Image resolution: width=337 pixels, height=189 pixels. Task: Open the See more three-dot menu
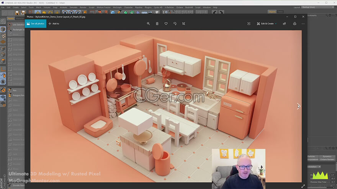coord(303,24)
